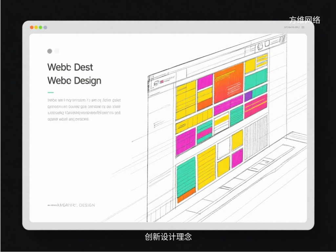The width and height of the screenshot is (336, 252).
Task: Click the small gray text beside the title bar menu icon
Action: pyautogui.click(x=291, y=28)
